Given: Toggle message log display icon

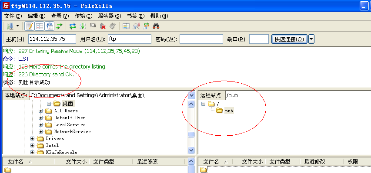Looking at the screenshot, I should point(30,26).
